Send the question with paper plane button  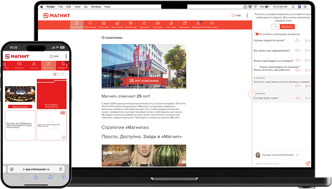pyautogui.click(x=308, y=164)
